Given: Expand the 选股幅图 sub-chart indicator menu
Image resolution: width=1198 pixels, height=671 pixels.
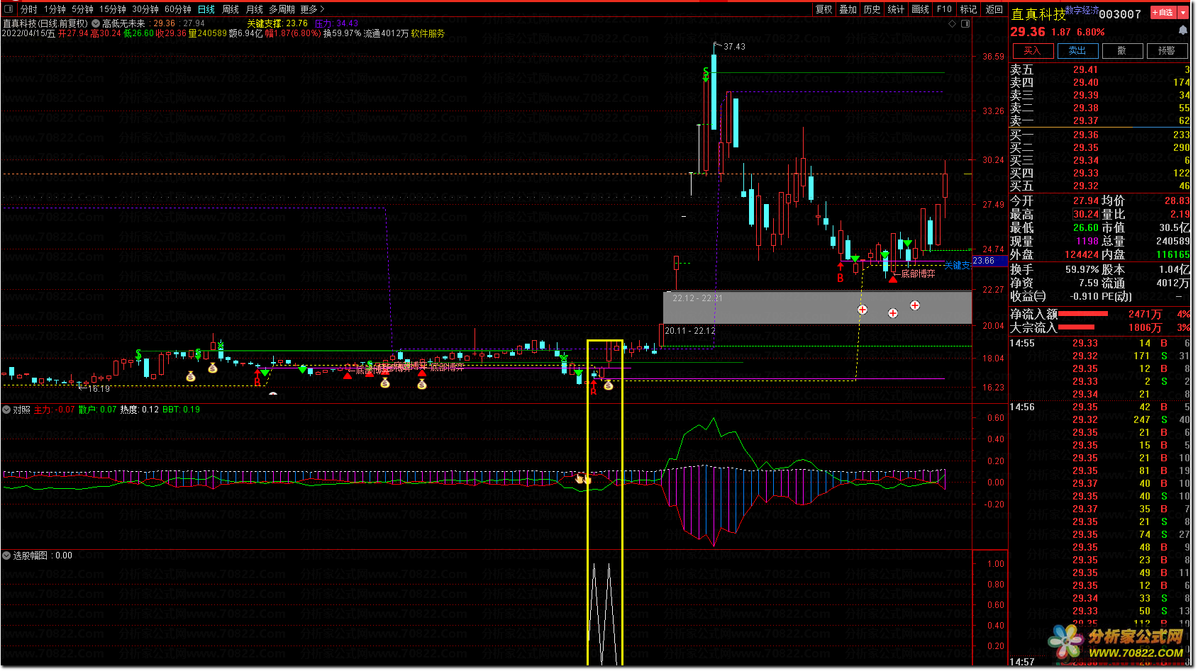Looking at the screenshot, I should pos(6,556).
